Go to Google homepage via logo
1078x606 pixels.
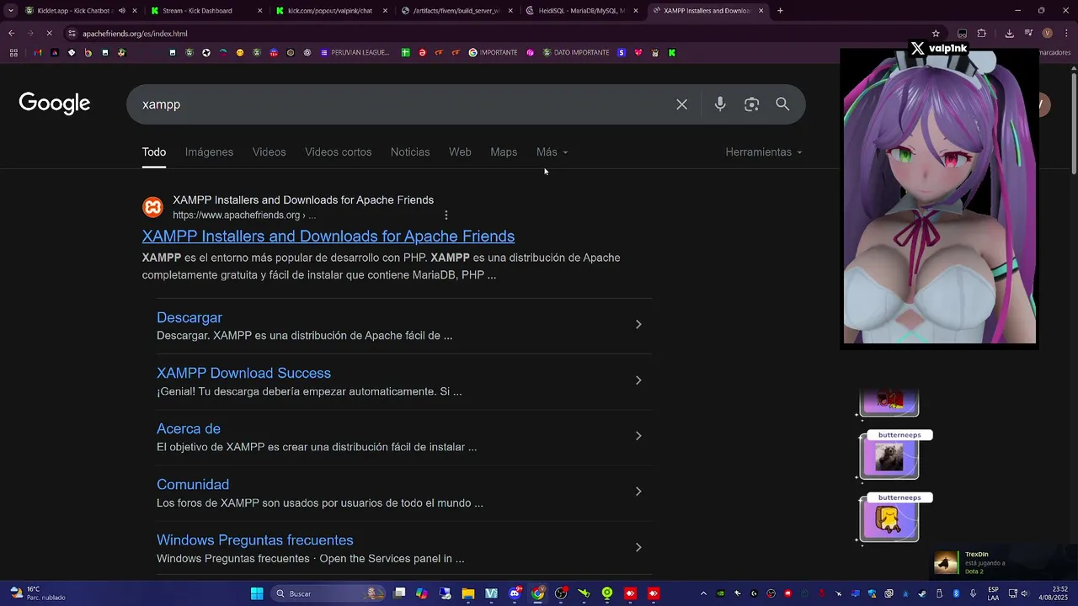tap(55, 104)
